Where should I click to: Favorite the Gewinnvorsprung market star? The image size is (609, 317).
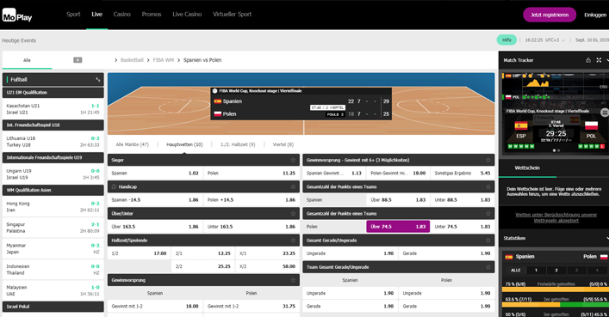coord(293,280)
